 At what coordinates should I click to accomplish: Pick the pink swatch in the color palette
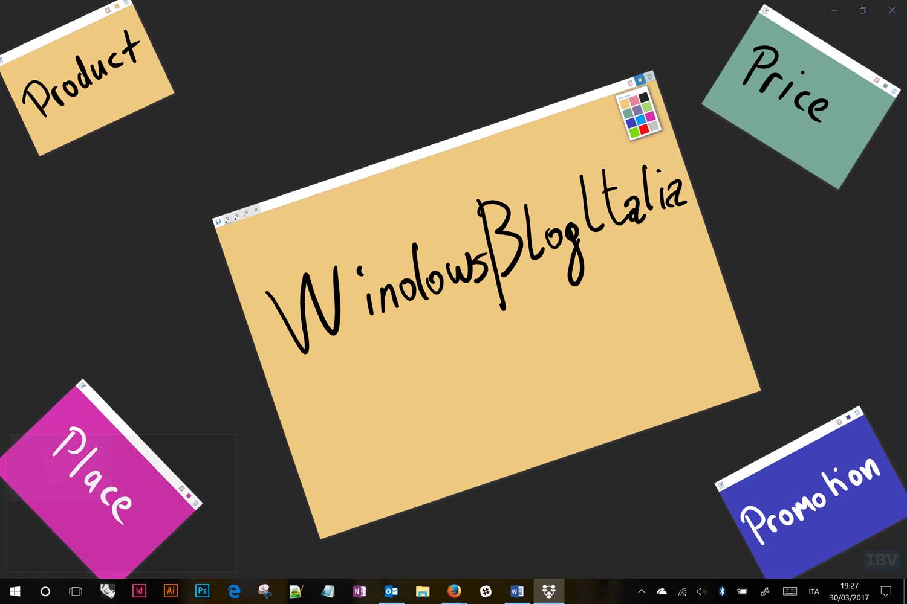[634, 101]
